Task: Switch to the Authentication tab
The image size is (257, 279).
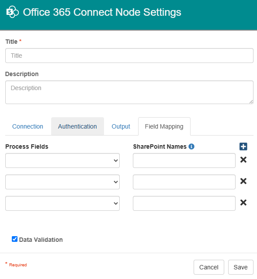Action: pyautogui.click(x=77, y=126)
